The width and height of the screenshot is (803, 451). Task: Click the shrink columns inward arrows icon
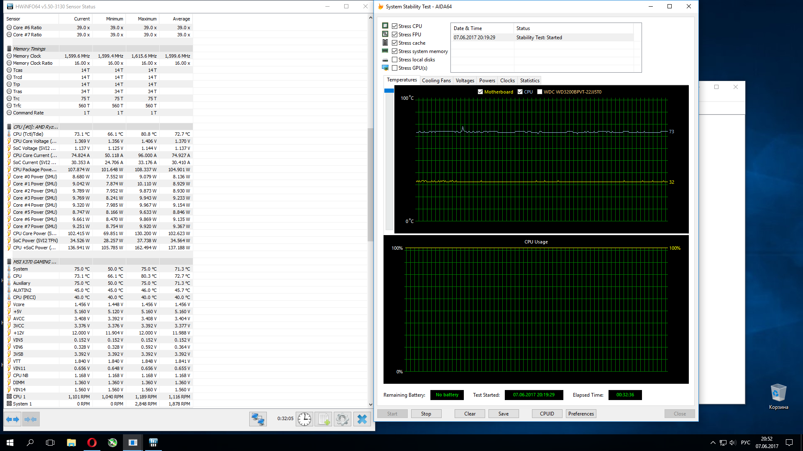click(31, 419)
